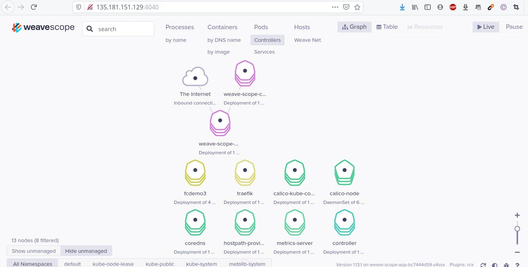Switch to Show unmanaged

tap(34, 251)
